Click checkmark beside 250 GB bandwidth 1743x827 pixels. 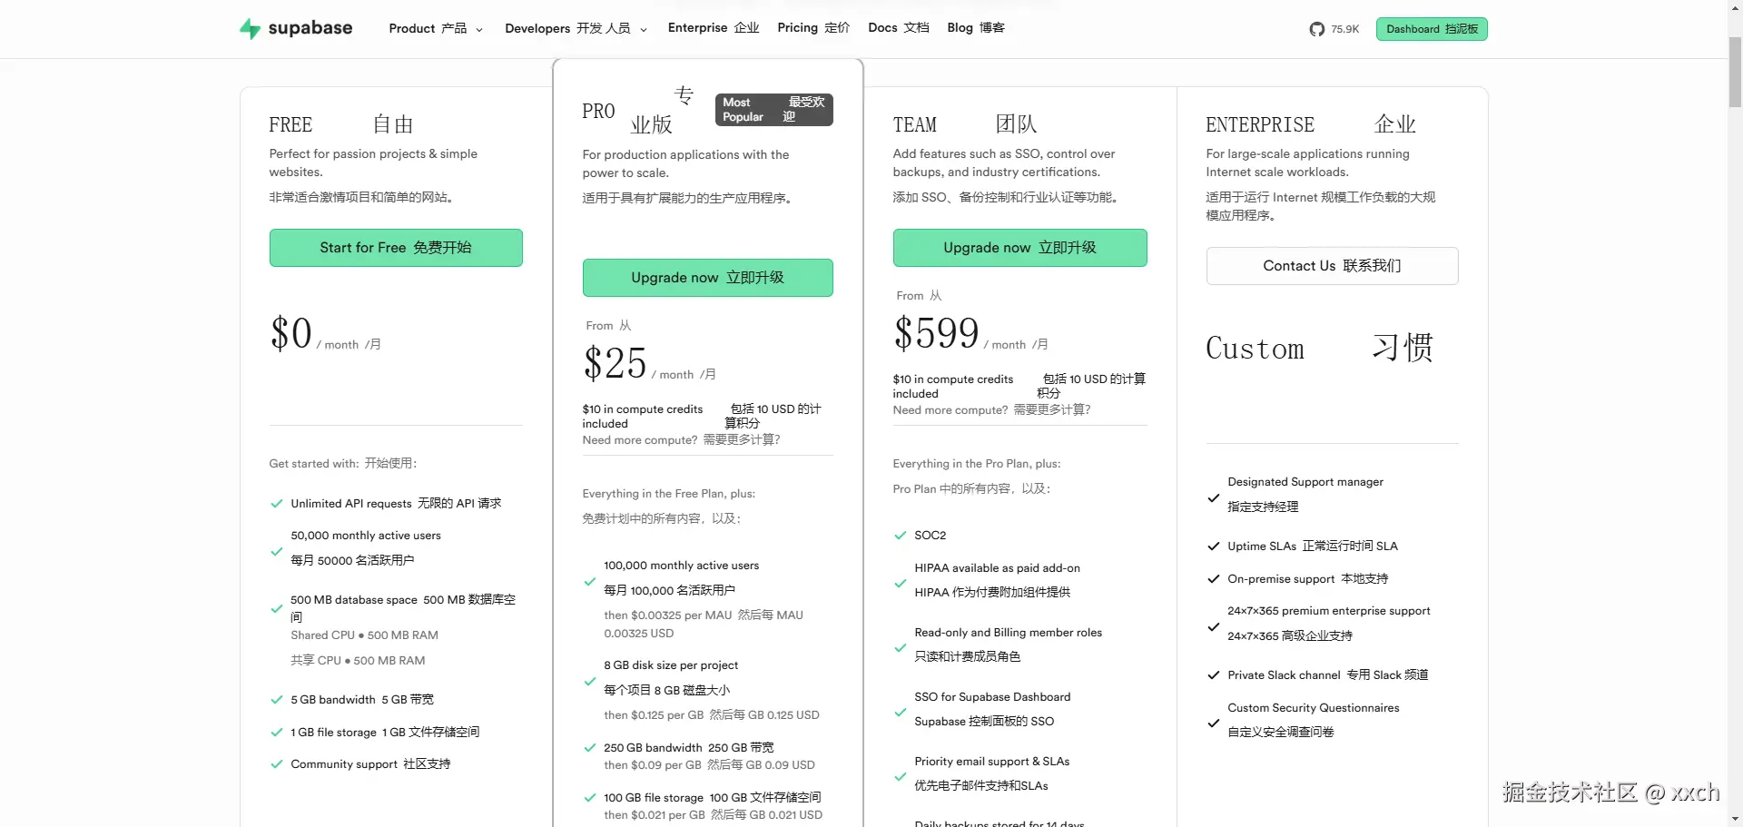click(590, 748)
